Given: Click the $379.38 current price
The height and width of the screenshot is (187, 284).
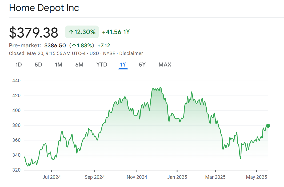Looking at the screenshot, I should 34,33.
